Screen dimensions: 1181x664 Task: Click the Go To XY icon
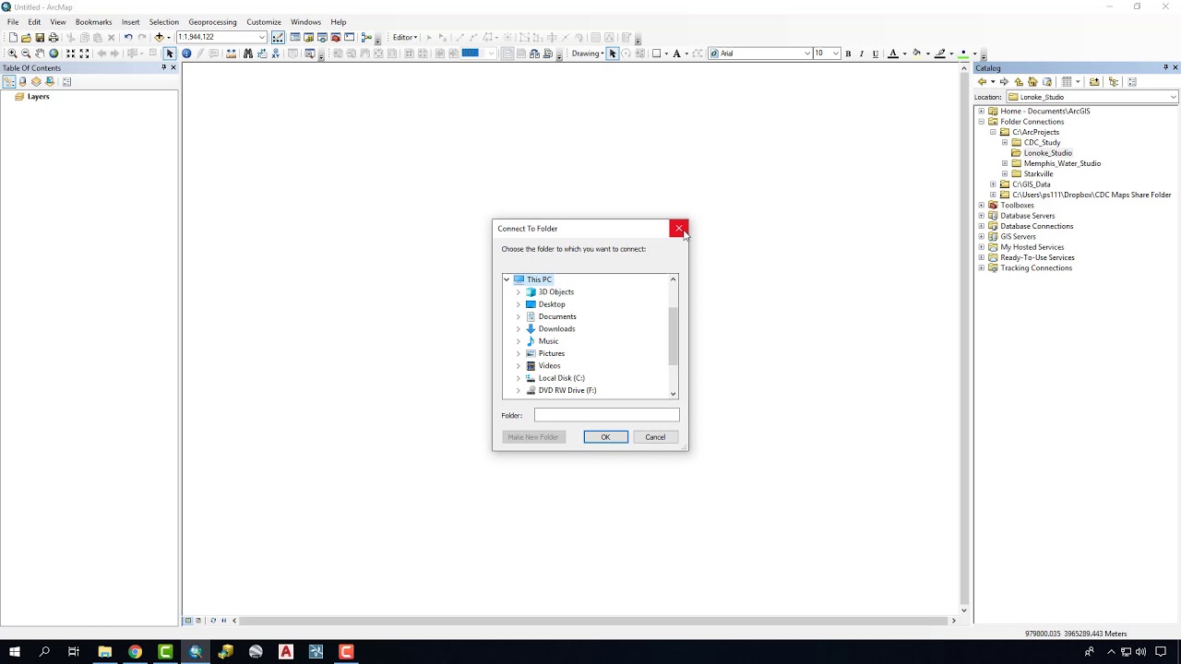pyautogui.click(x=275, y=53)
